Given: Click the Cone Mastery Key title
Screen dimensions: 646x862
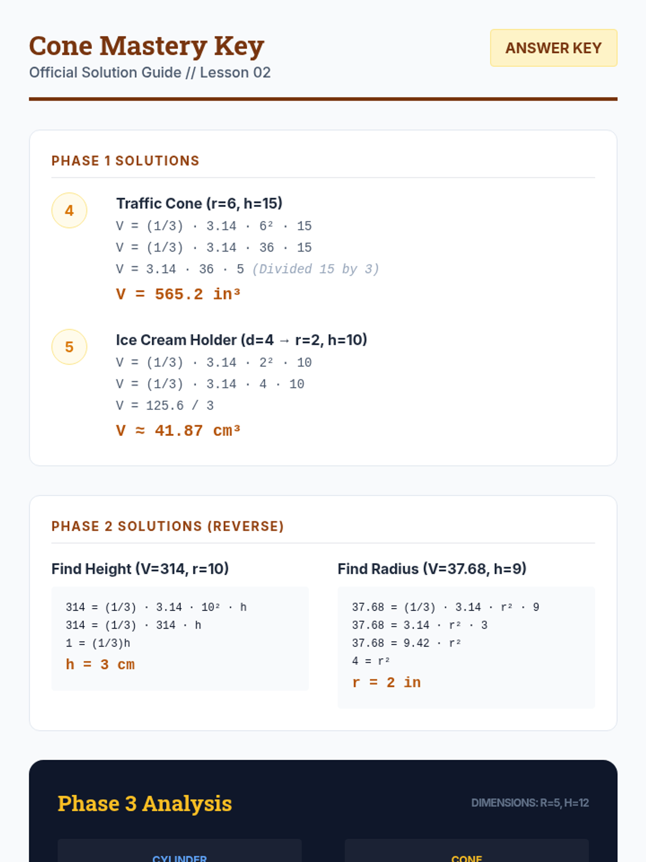Looking at the screenshot, I should [146, 46].
